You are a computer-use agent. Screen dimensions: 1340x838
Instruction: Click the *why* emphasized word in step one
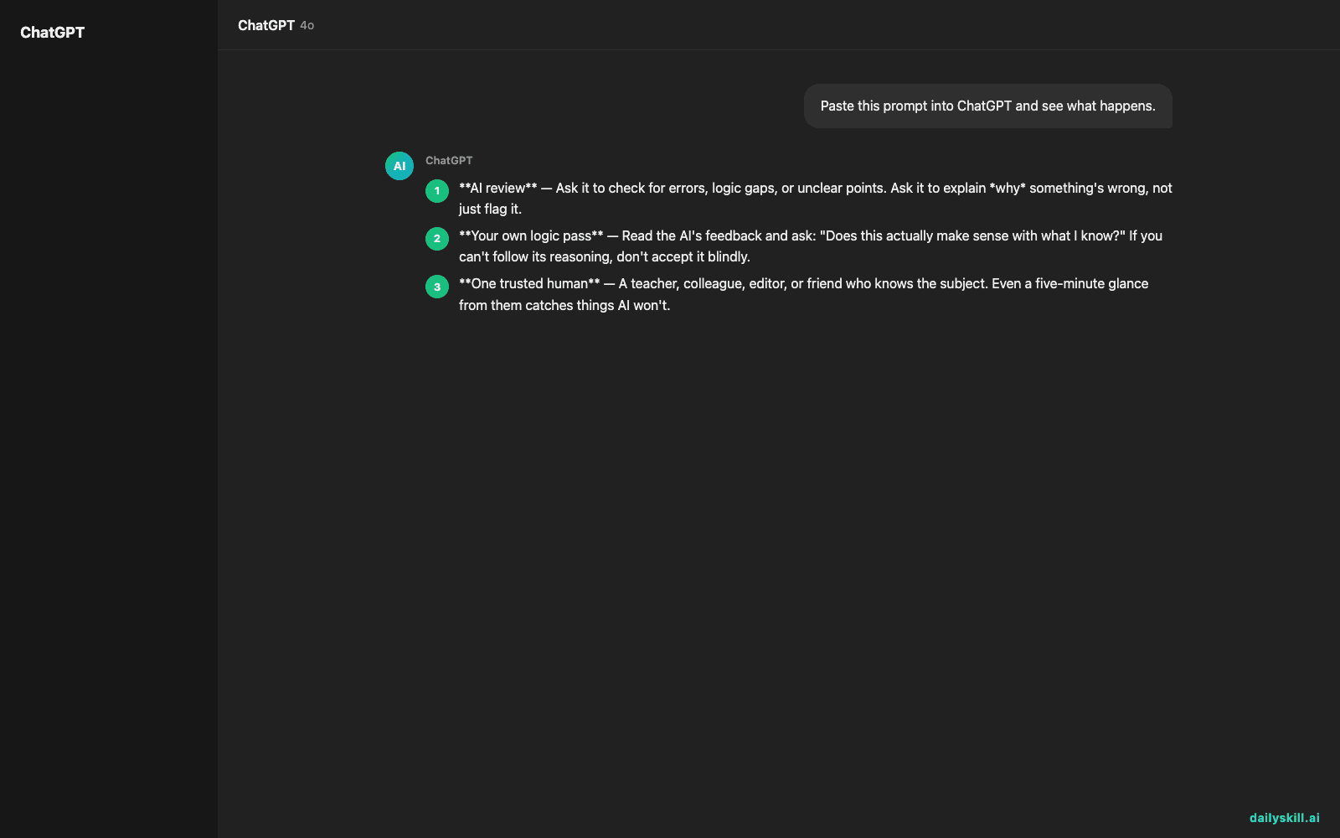coord(1008,188)
